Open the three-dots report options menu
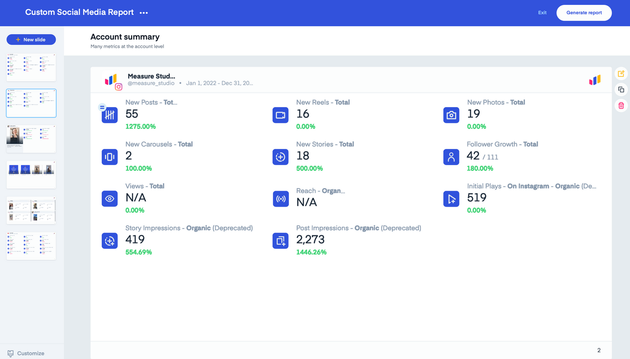 click(144, 13)
